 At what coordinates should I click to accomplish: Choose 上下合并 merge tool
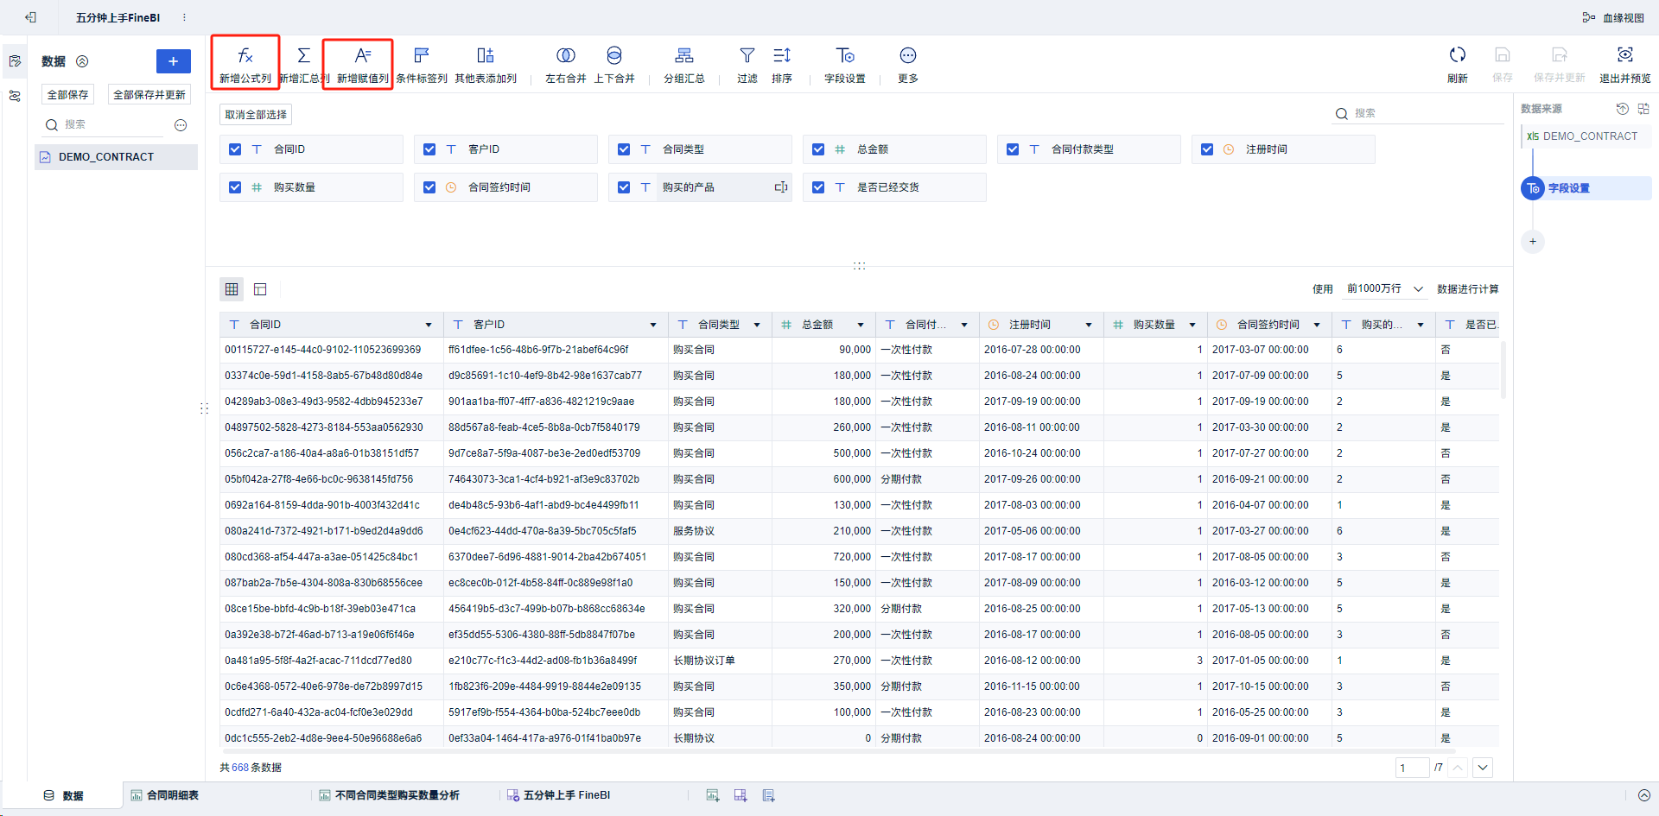pyautogui.click(x=614, y=64)
